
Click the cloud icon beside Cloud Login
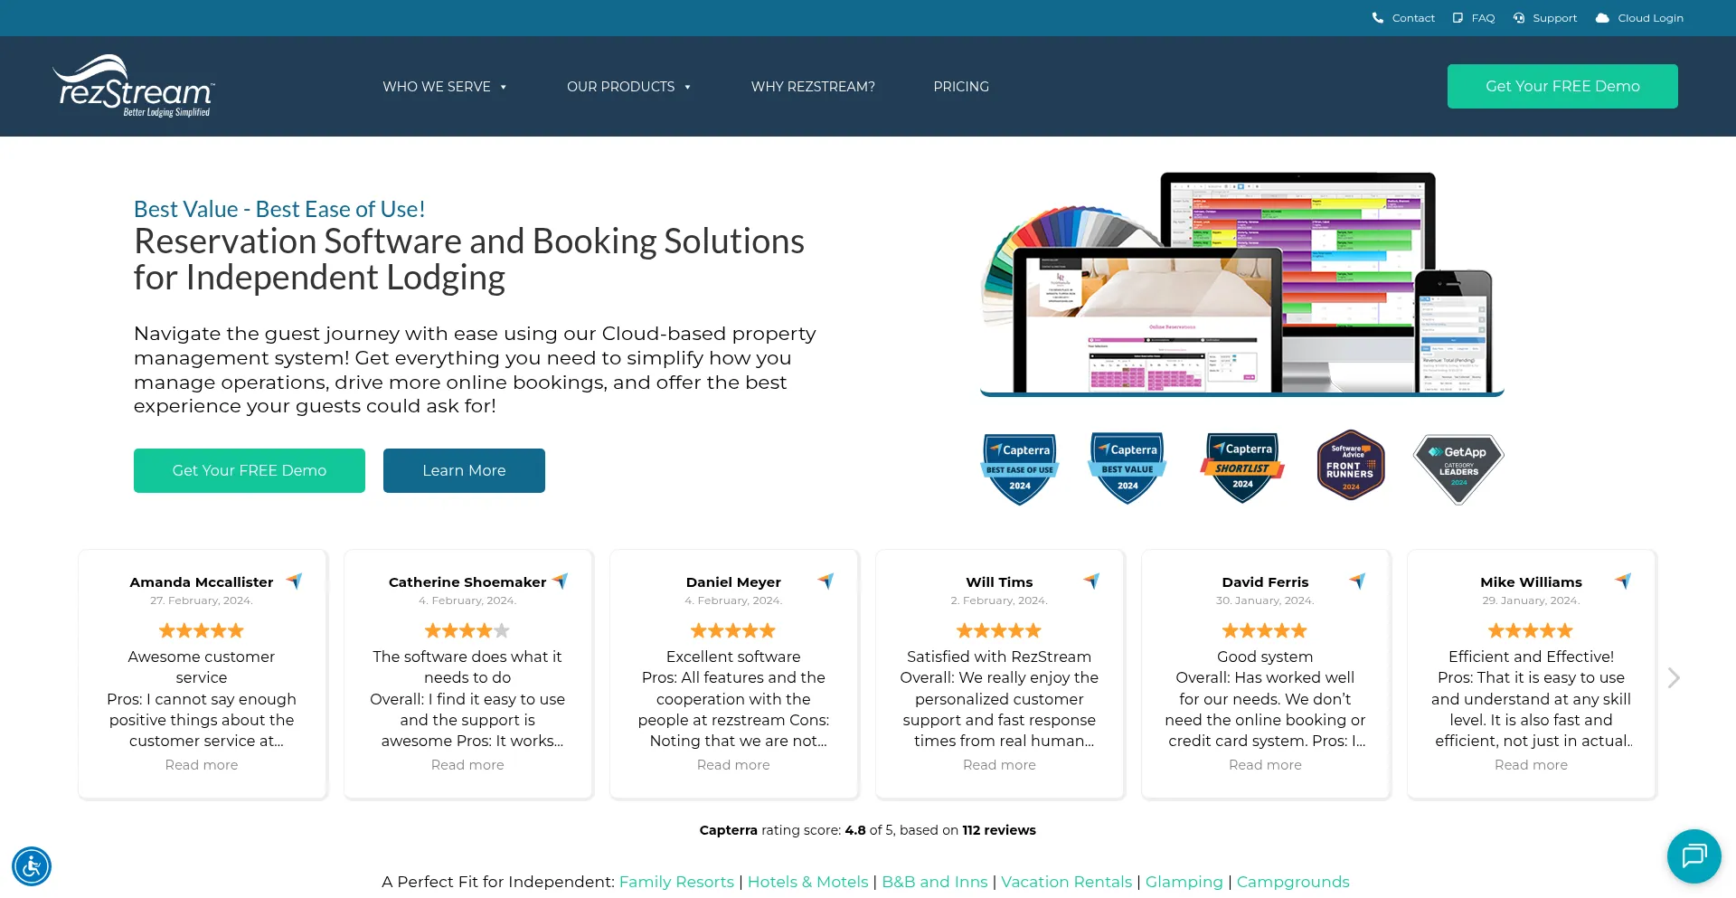tap(1602, 18)
